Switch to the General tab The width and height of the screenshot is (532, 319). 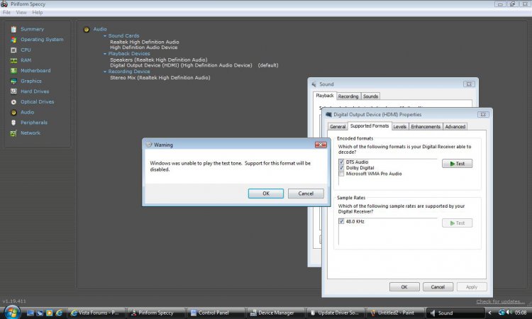[x=338, y=126]
